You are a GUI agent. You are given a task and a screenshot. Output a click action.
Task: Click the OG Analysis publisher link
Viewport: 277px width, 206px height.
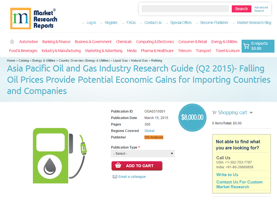(154, 137)
